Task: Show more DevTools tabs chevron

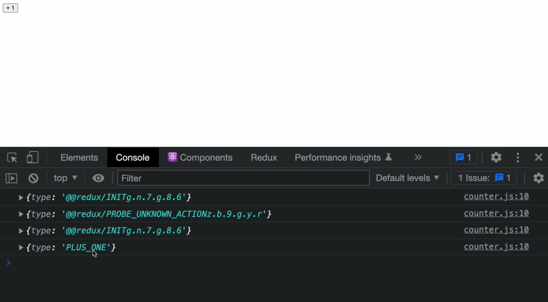Action: (418, 157)
